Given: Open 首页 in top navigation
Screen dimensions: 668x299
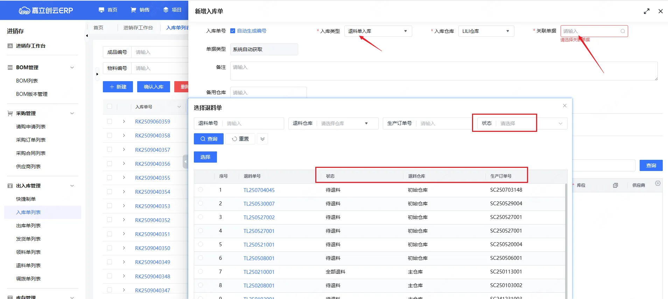Looking at the screenshot, I should click(x=108, y=10).
